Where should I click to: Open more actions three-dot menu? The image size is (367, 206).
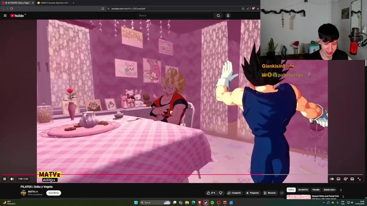click(282, 193)
